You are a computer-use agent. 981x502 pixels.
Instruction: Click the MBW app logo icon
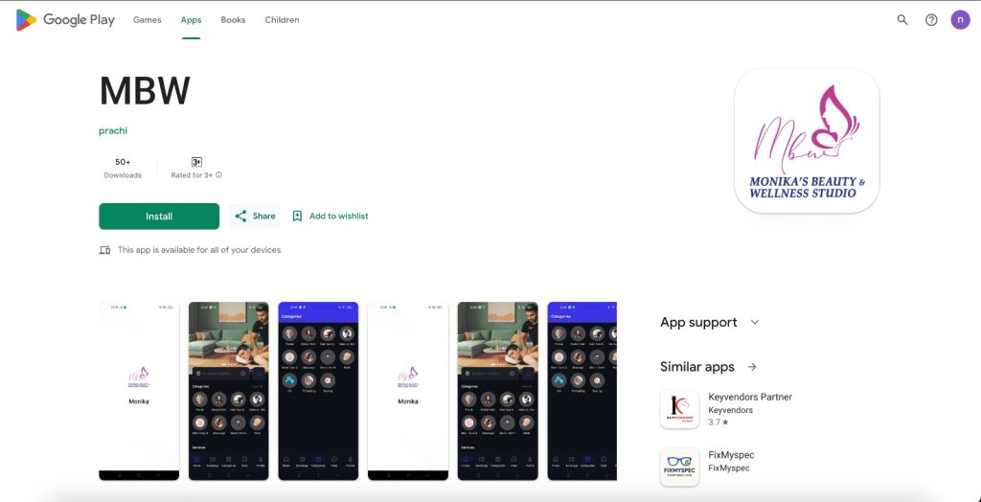point(807,141)
